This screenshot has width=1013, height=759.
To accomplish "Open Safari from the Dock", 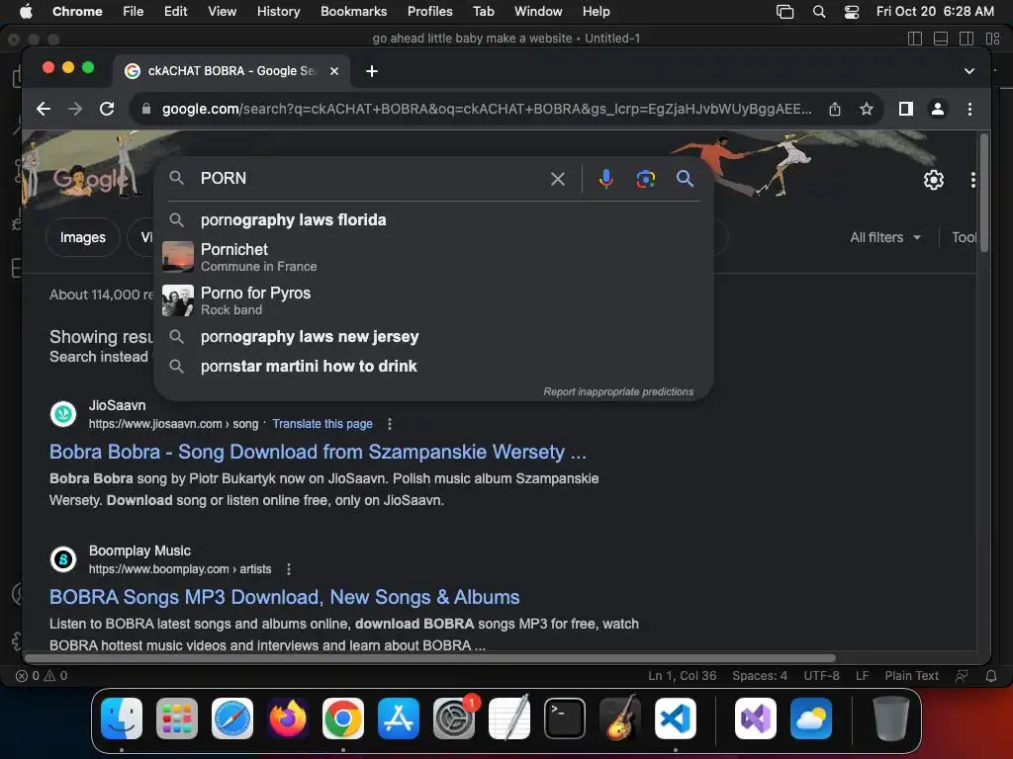I will pyautogui.click(x=232, y=718).
